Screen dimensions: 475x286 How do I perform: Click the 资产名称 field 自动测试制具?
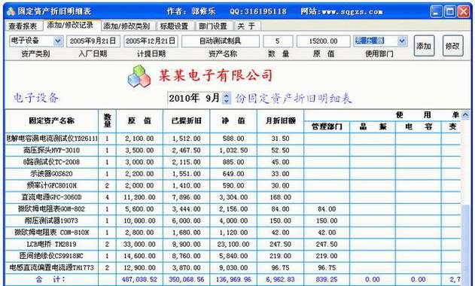221,41
